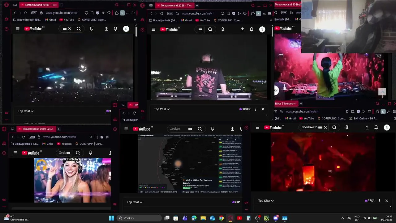The height and width of the screenshot is (223, 396).
Task: Open YouTube guide menu in laser-show video window
Action: pos(18,29)
